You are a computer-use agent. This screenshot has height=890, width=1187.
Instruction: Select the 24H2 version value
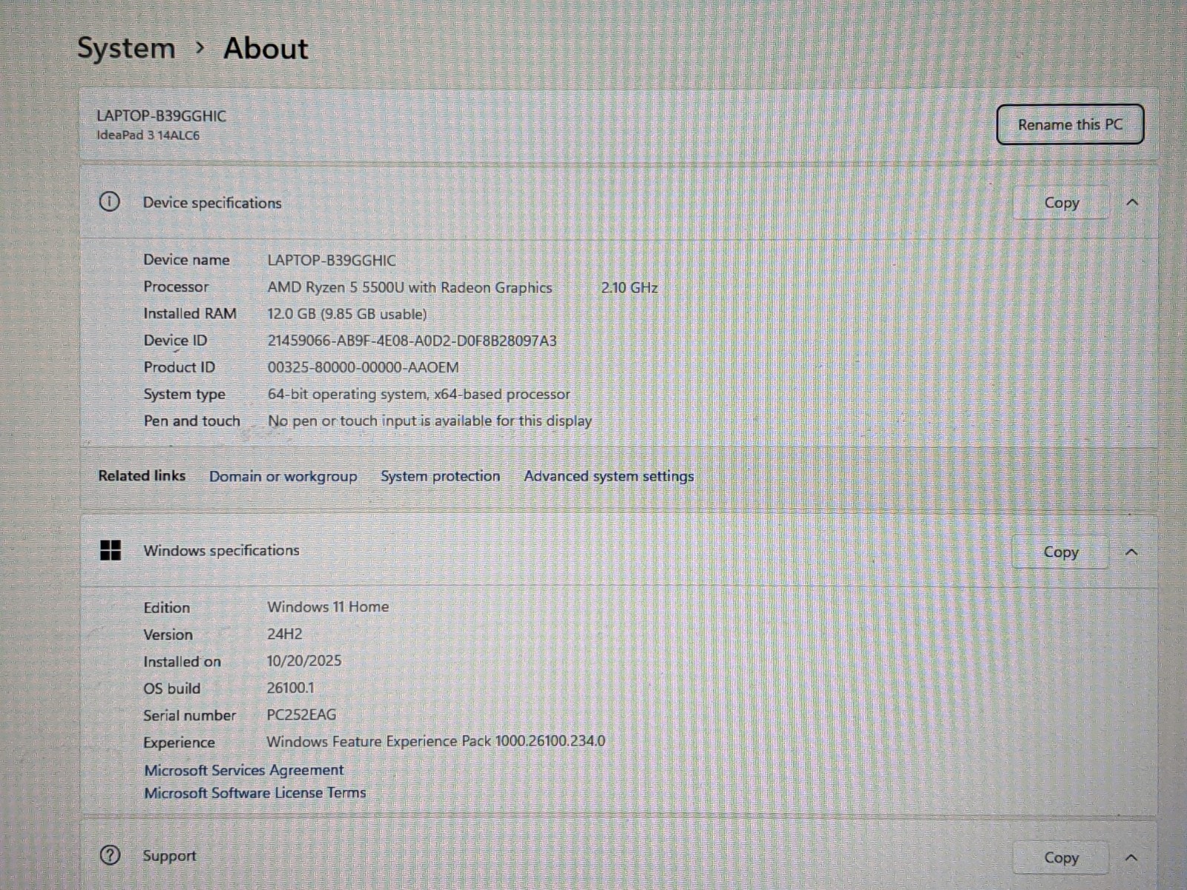coord(285,634)
